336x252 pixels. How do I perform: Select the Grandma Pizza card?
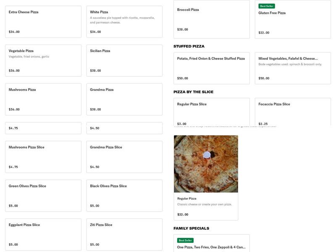124,99
